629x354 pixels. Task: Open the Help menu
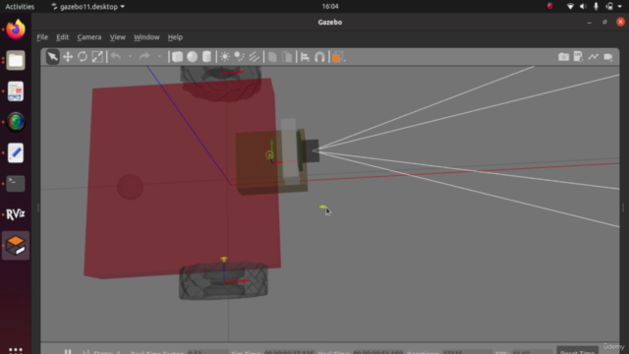pos(175,37)
